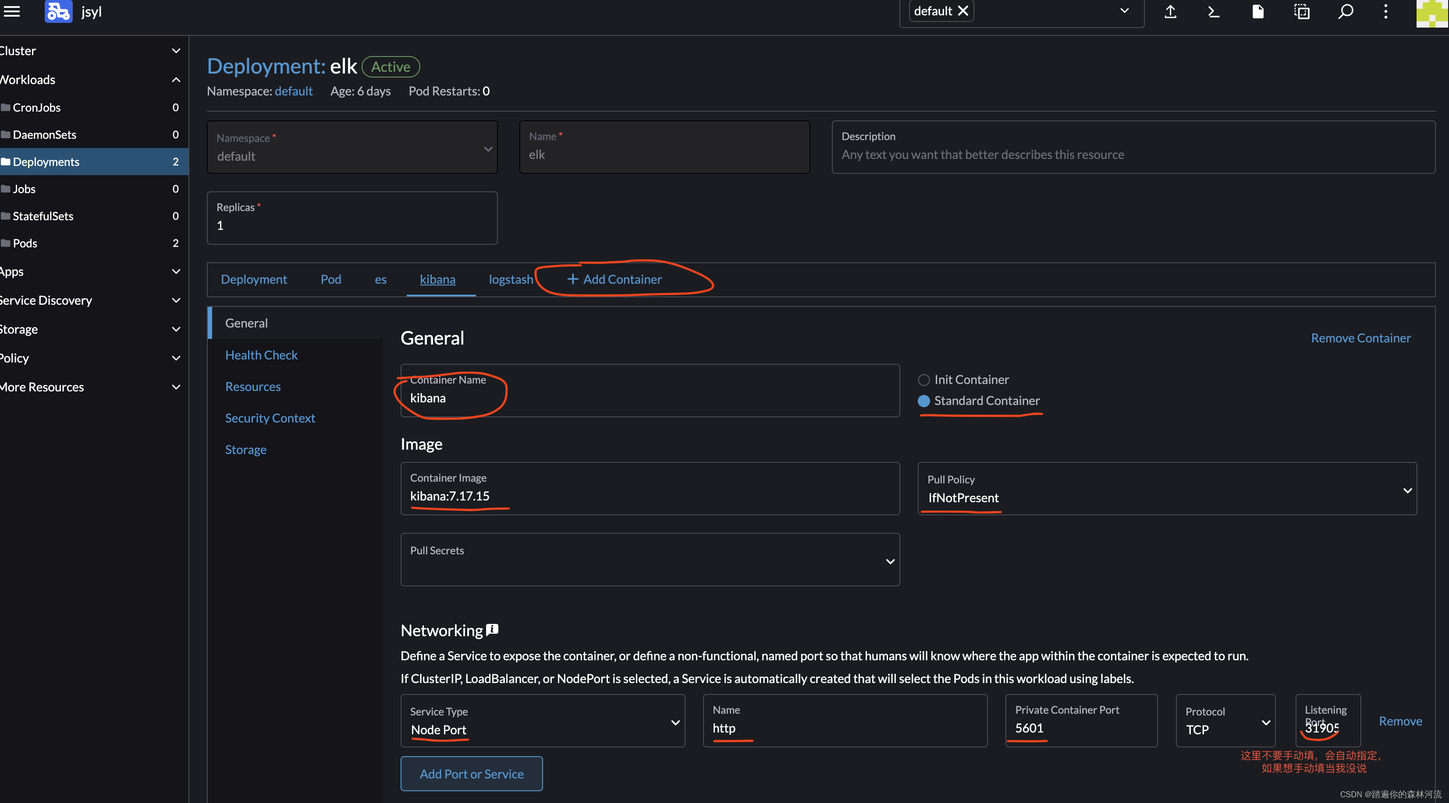This screenshot has height=803, width=1449.
Task: Open the kubectl shell icon
Action: (1214, 11)
